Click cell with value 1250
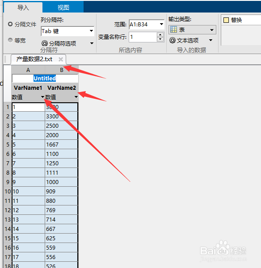 [61, 163]
